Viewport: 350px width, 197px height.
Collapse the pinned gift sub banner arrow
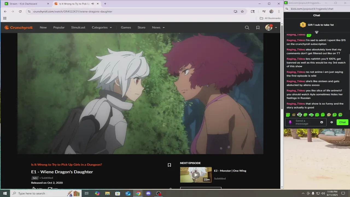[317, 32]
